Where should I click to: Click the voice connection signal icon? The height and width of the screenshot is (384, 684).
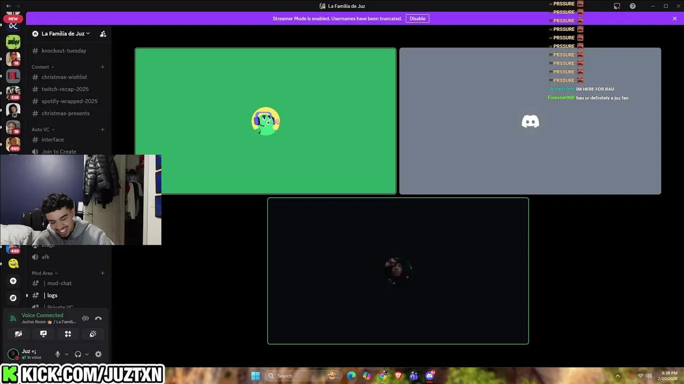point(13,318)
